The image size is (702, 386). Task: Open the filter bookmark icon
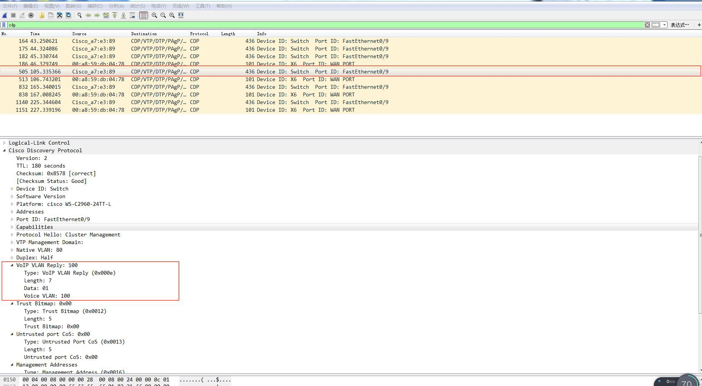click(4, 25)
